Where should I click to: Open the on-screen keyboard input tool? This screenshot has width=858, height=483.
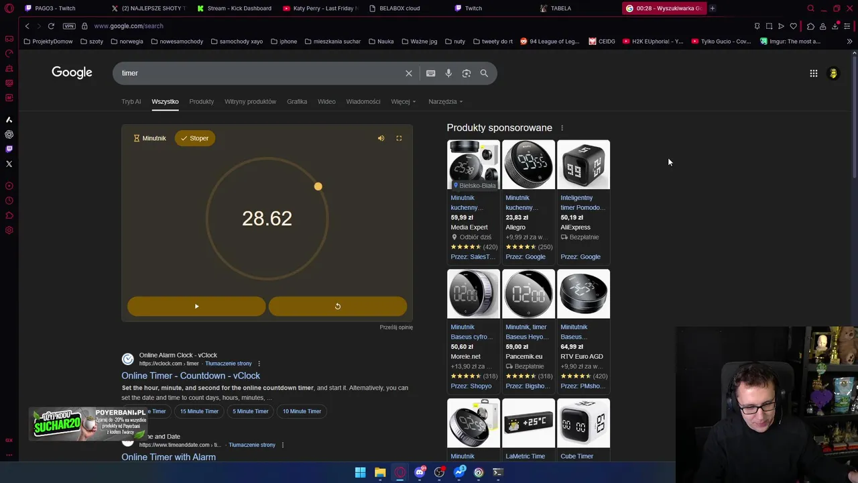[x=431, y=73]
